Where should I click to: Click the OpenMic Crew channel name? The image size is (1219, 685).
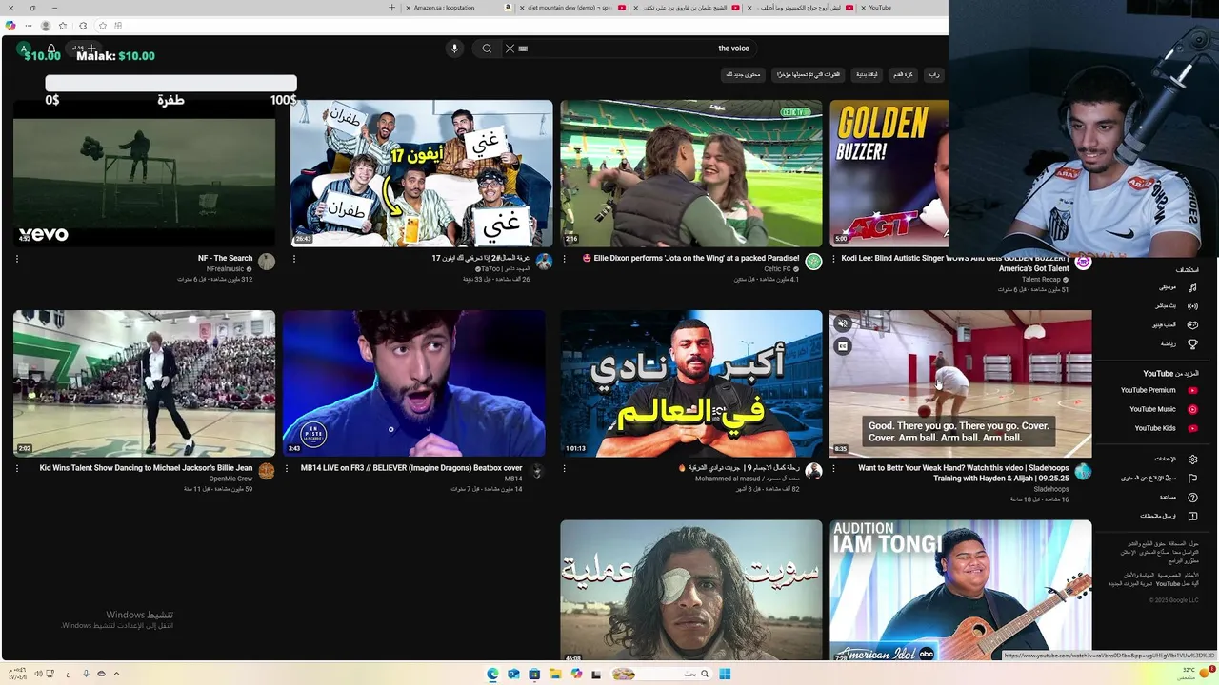pos(230,479)
